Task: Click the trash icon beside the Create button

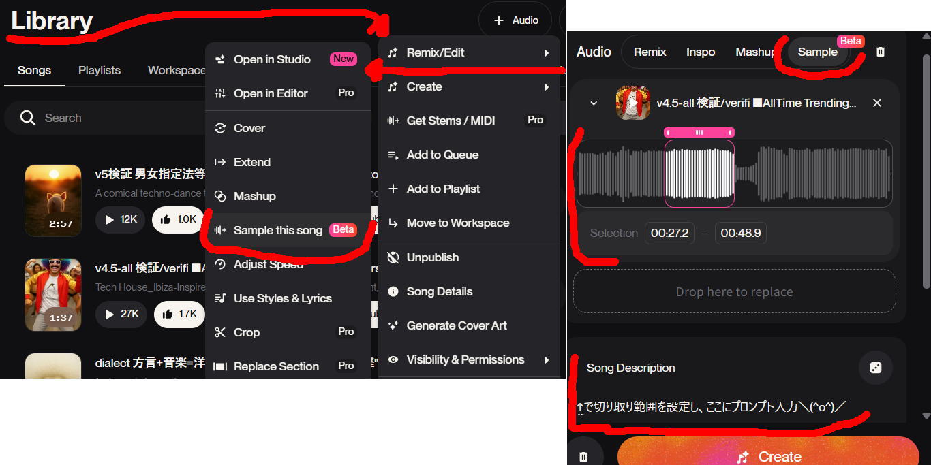Action: click(583, 457)
